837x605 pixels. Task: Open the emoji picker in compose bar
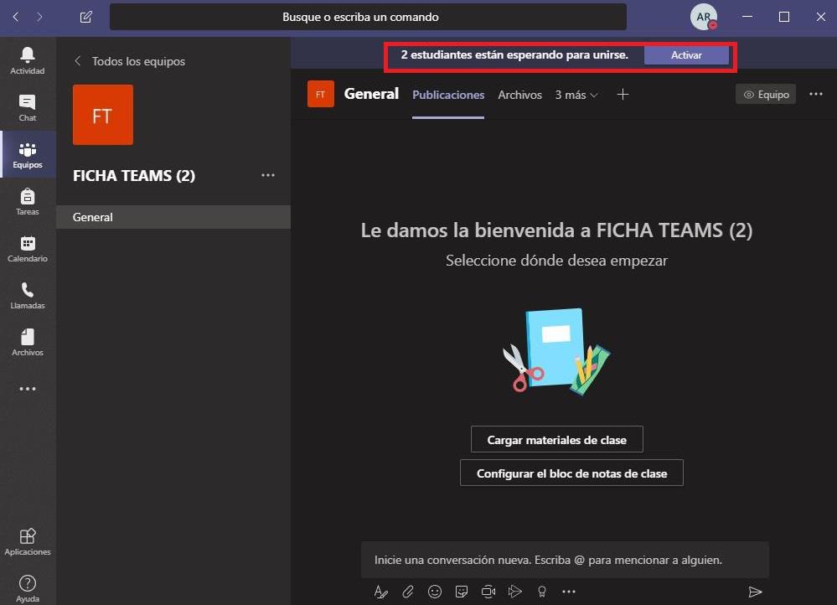435,592
